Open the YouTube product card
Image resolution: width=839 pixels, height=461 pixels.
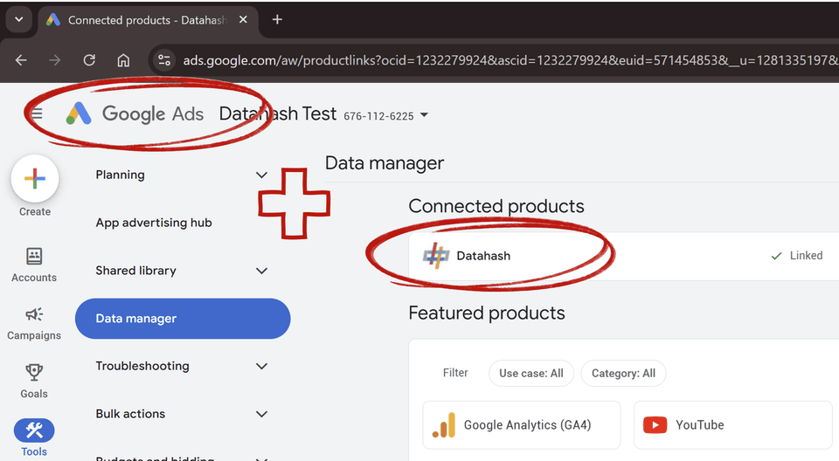733,425
